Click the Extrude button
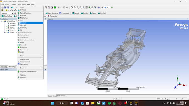The width and height of the screenshot is (189, 106). point(76,13)
